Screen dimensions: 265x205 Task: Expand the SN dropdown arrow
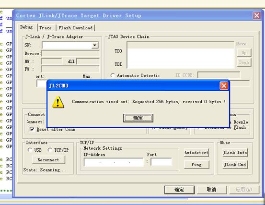pos(95,45)
